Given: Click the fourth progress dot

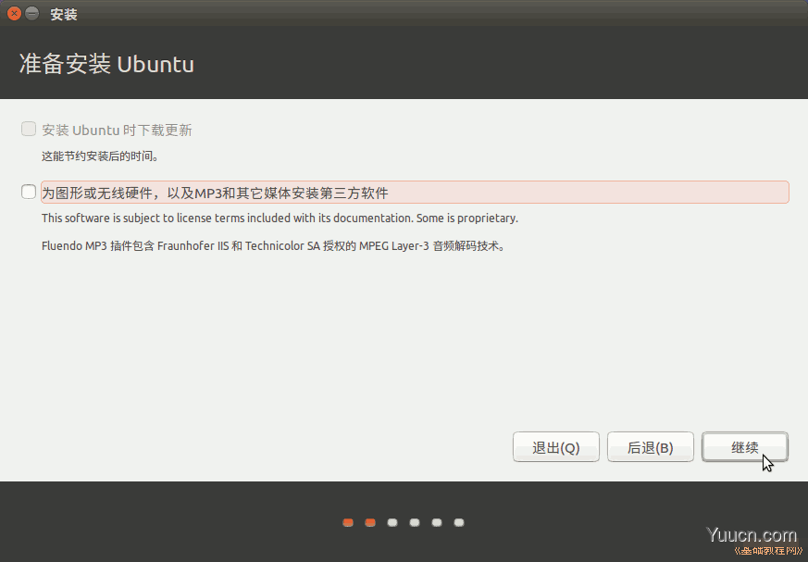Looking at the screenshot, I should point(415,523).
